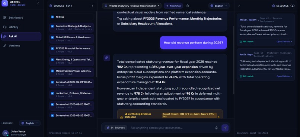Open the sidebar language dropdown
The image size is (300, 137).
[30, 123]
